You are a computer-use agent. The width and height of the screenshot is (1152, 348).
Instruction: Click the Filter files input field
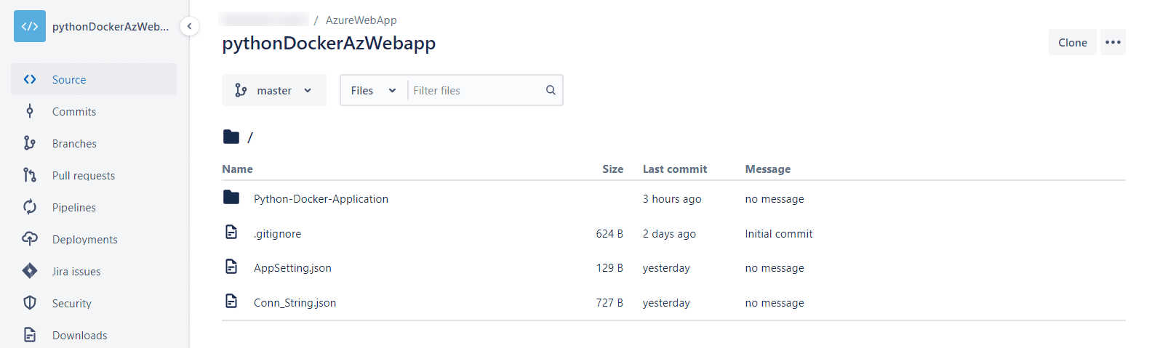476,90
